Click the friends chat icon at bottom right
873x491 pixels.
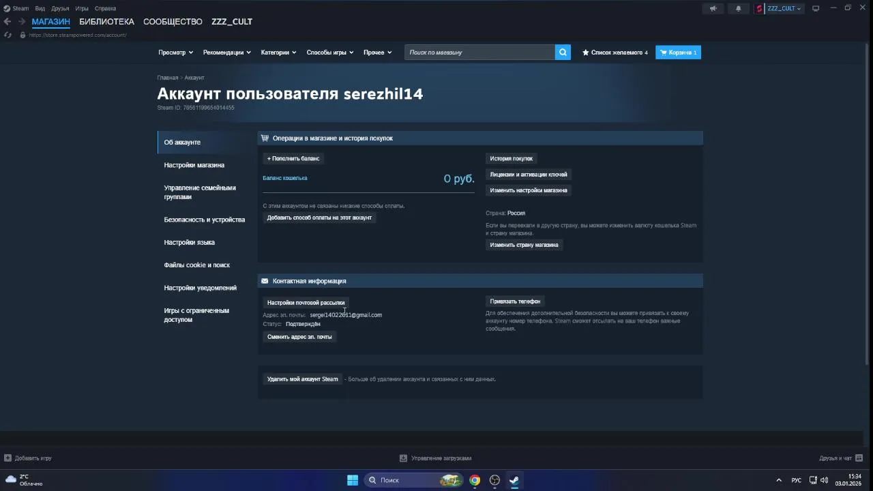point(859,458)
